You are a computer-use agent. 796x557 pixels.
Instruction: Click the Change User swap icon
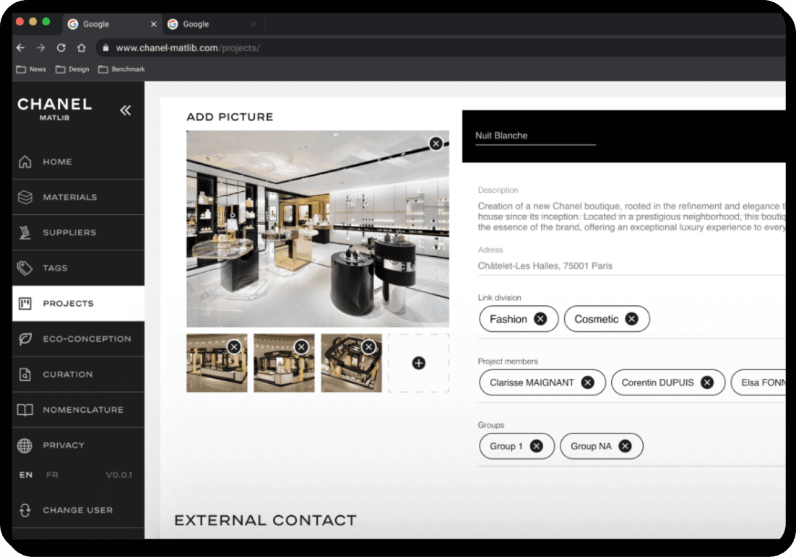[25, 510]
